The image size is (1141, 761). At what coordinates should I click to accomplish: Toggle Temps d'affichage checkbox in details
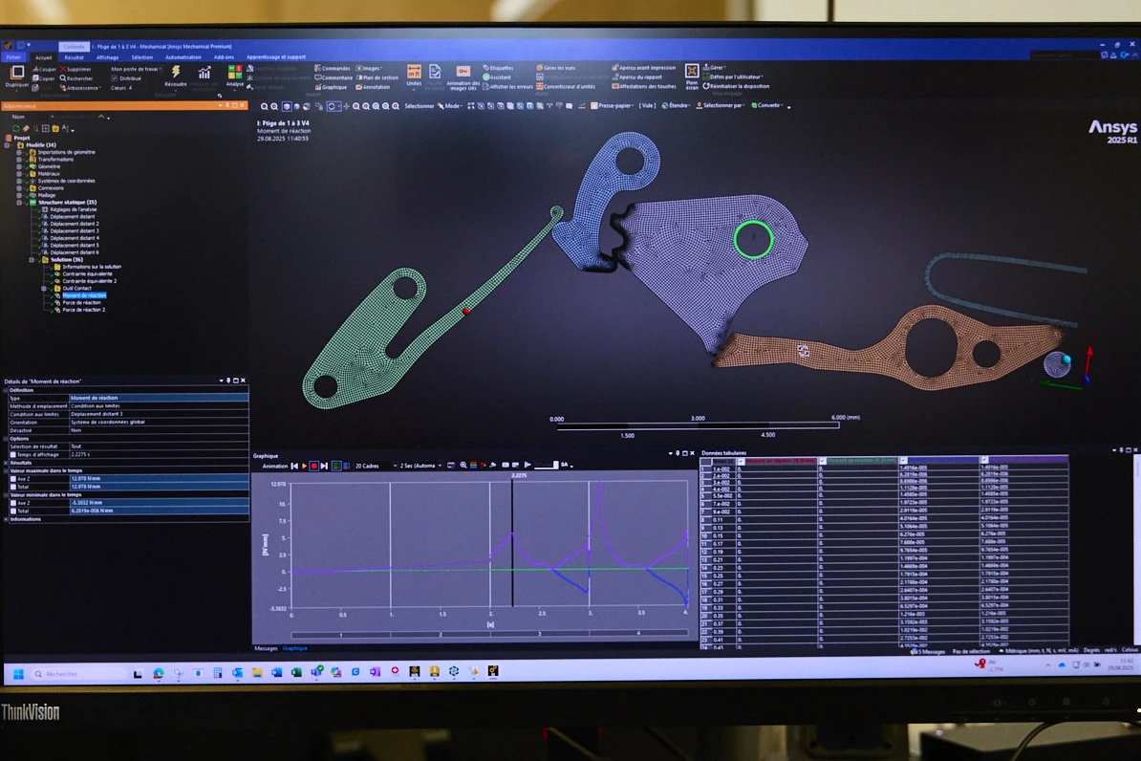(12, 454)
